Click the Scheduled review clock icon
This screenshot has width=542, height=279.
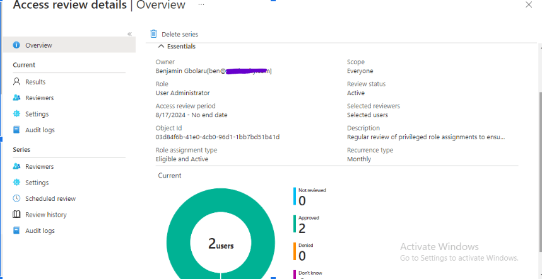pyautogui.click(x=17, y=199)
